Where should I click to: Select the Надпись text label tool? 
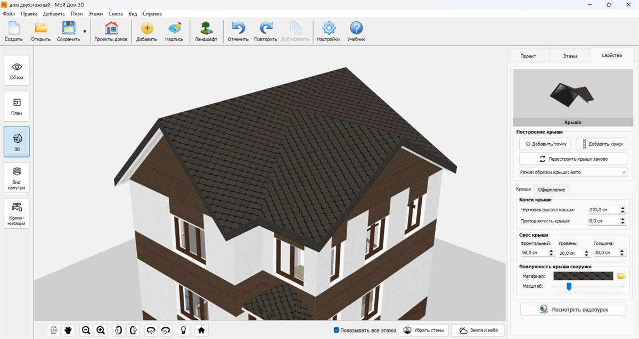pyautogui.click(x=174, y=31)
